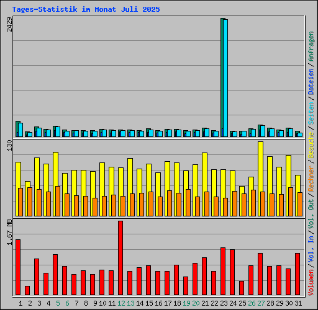Click green weekend day label "20"
Screen dimensions: 318x310
196,303
